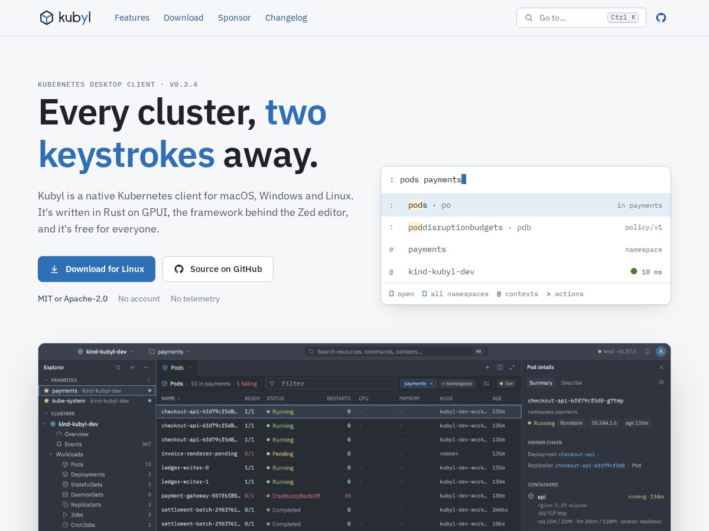
Task: Select the poddisruptionbudgets palette result
Action: 526,227
